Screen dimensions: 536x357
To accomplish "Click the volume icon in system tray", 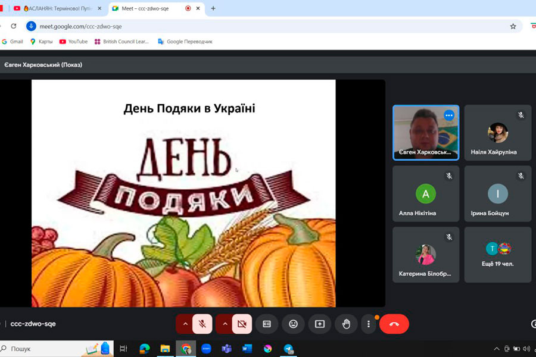I will point(526,349).
